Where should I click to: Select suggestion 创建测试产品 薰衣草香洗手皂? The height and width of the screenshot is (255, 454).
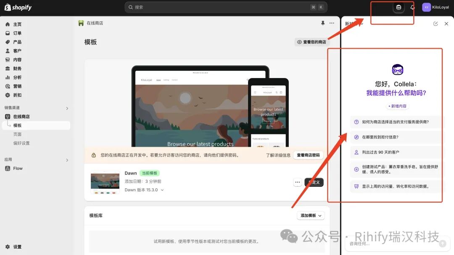[396, 169]
